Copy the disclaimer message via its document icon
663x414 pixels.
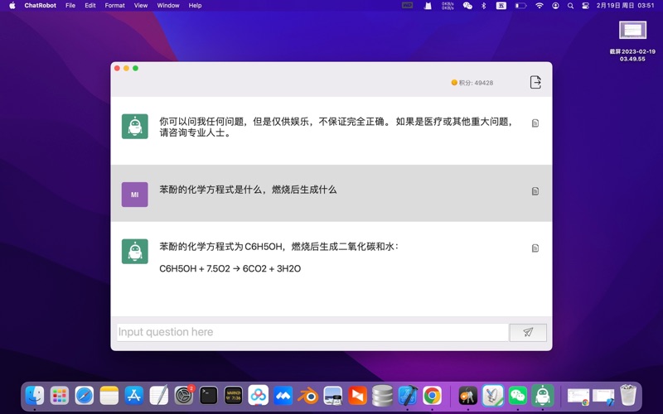click(535, 123)
